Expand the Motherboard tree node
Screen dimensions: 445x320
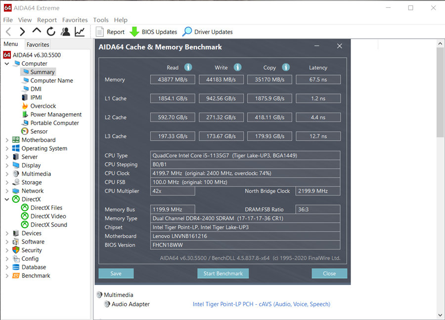(7, 140)
